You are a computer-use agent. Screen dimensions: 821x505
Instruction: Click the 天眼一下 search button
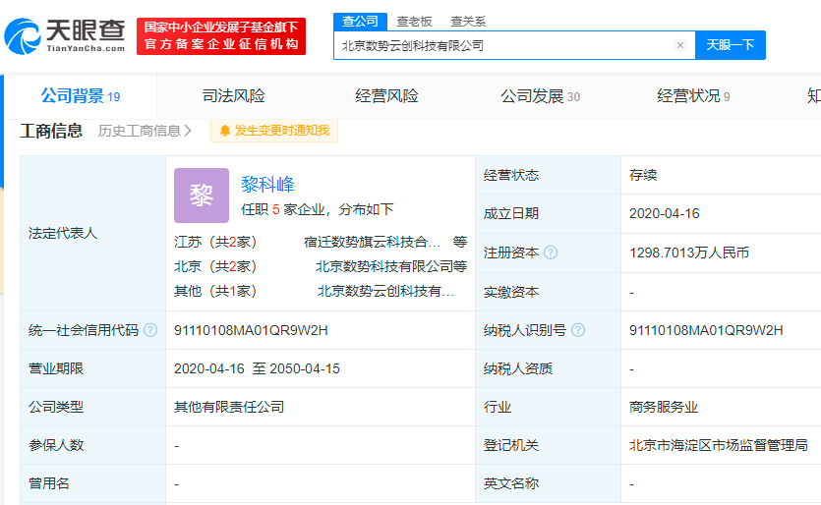tap(731, 45)
